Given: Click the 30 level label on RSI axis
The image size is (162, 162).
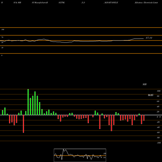Looking at the screenshot, I should coord(2,48).
